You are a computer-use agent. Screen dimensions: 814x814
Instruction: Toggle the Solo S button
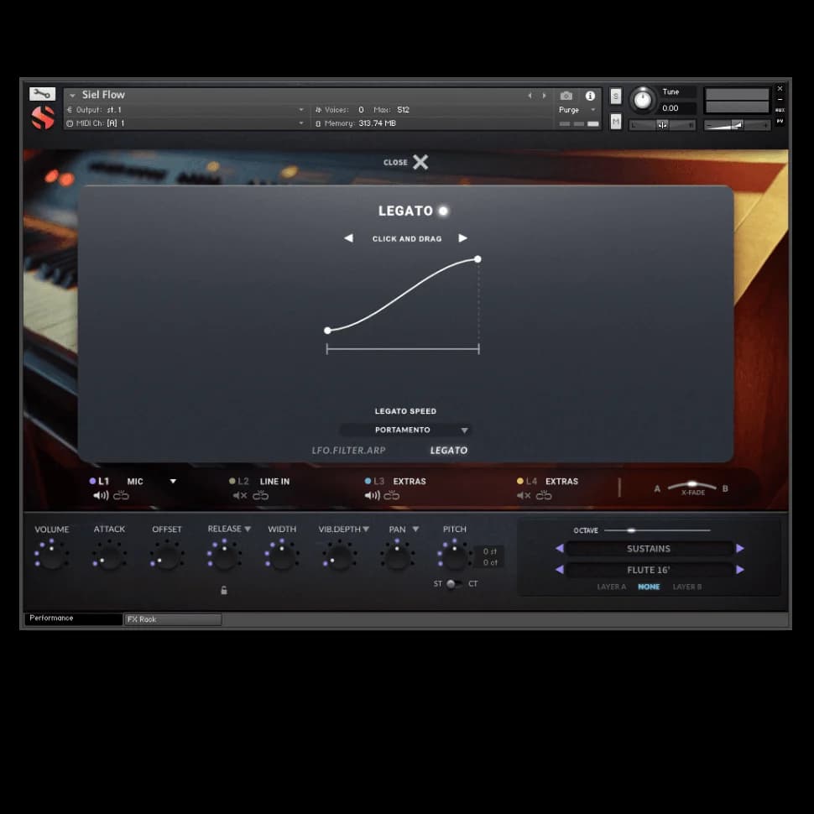click(x=616, y=96)
